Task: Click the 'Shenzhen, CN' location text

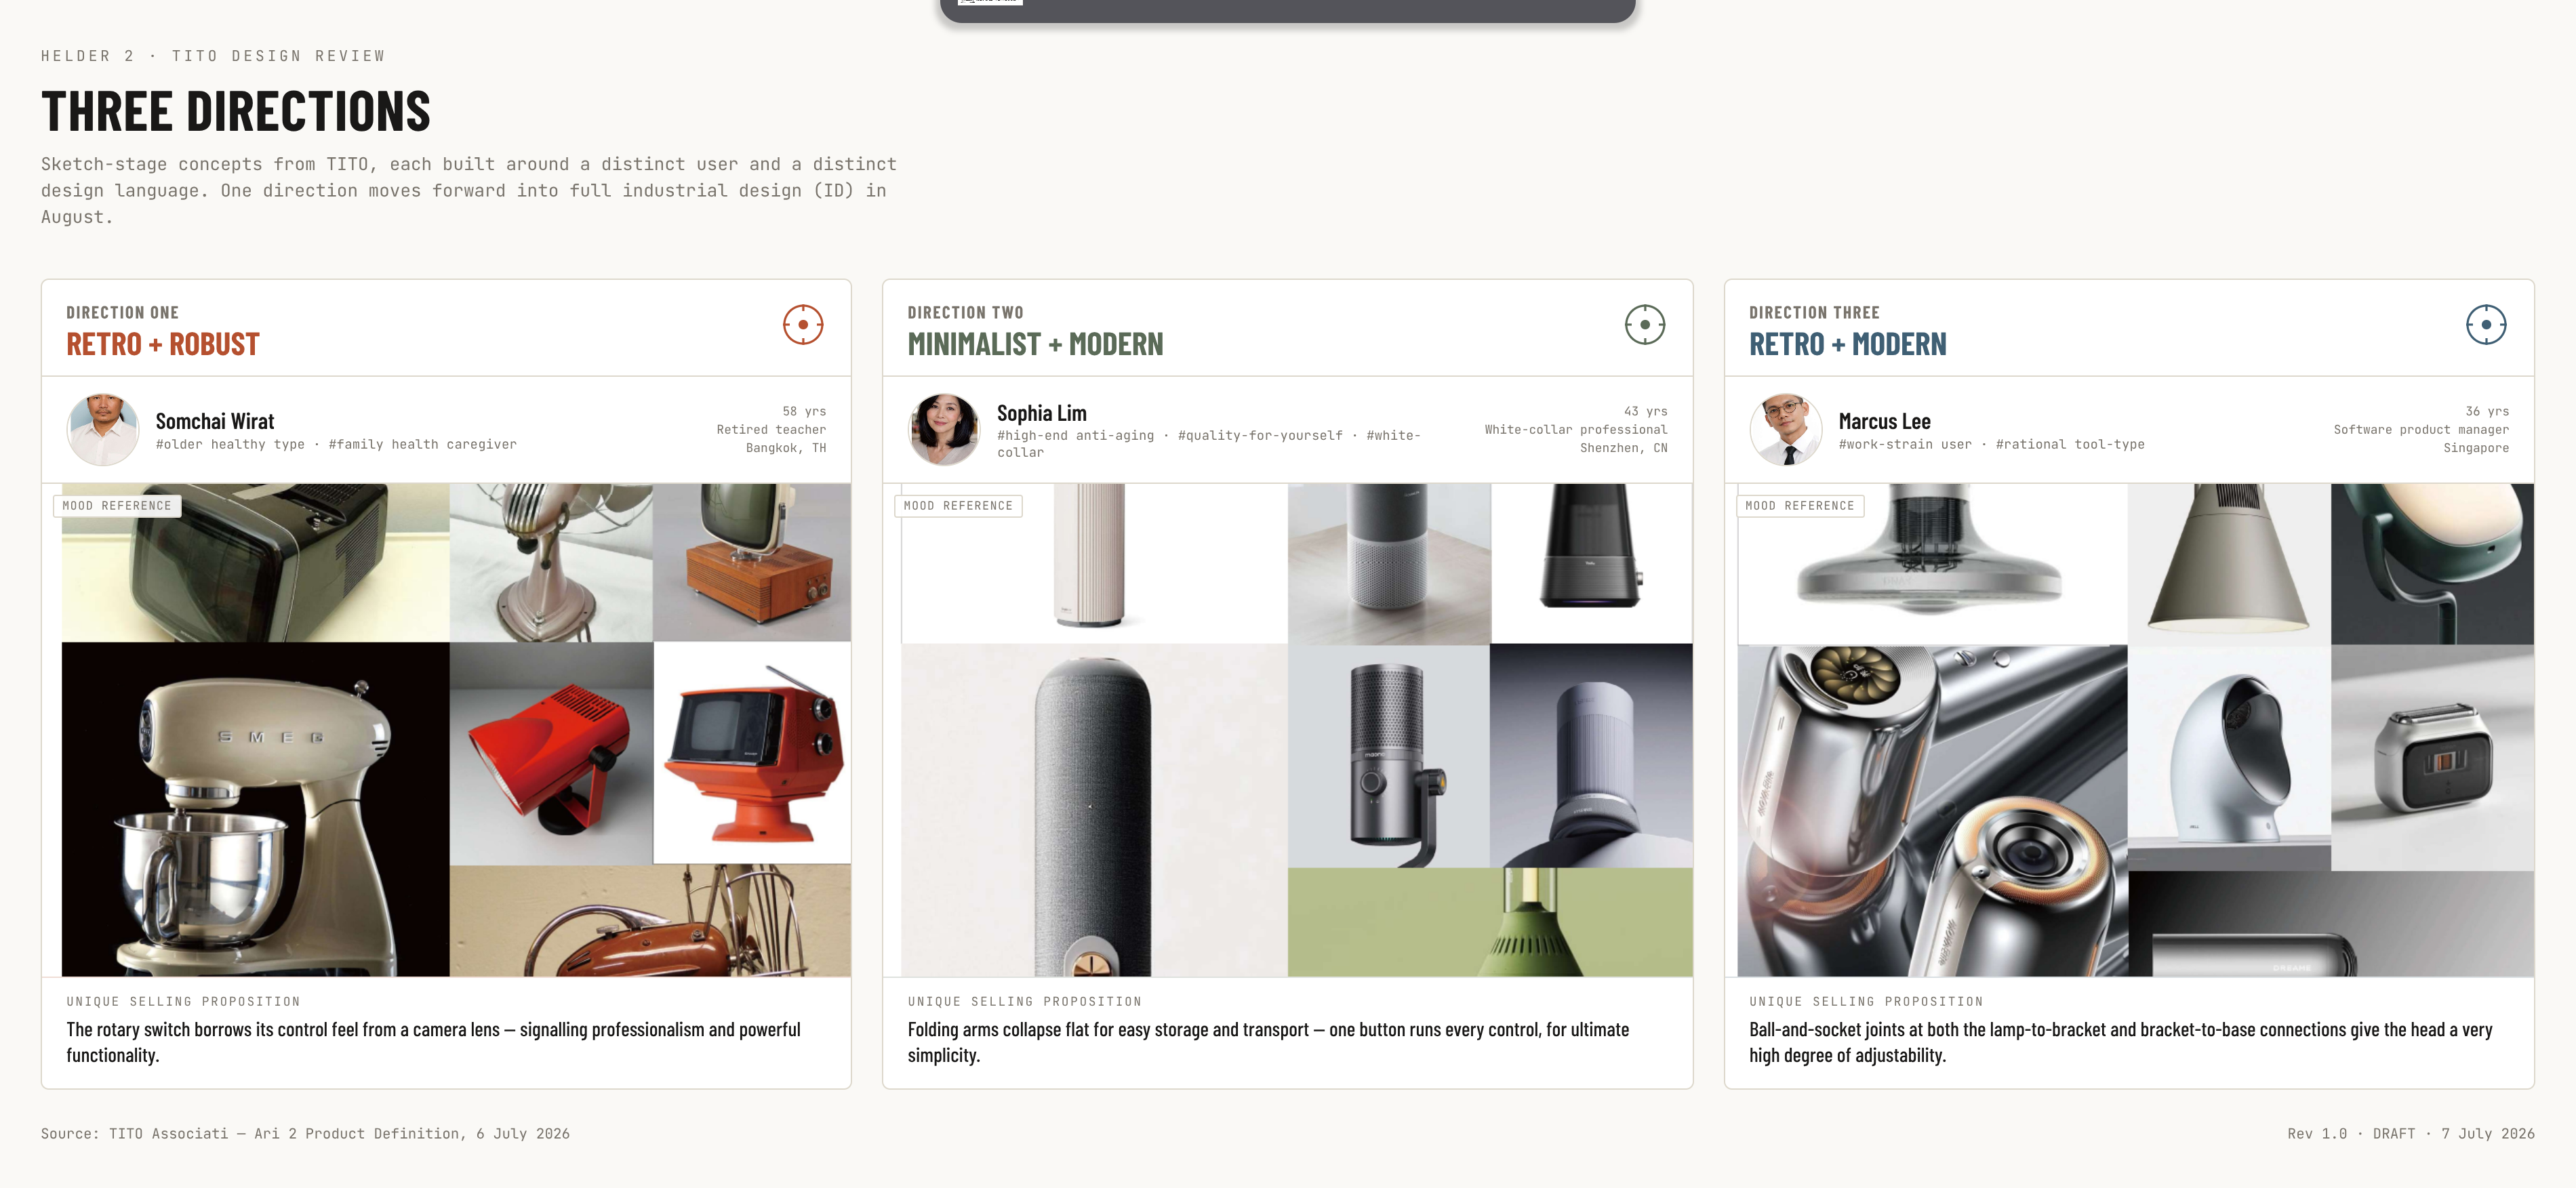Action: pyautogui.click(x=1623, y=448)
